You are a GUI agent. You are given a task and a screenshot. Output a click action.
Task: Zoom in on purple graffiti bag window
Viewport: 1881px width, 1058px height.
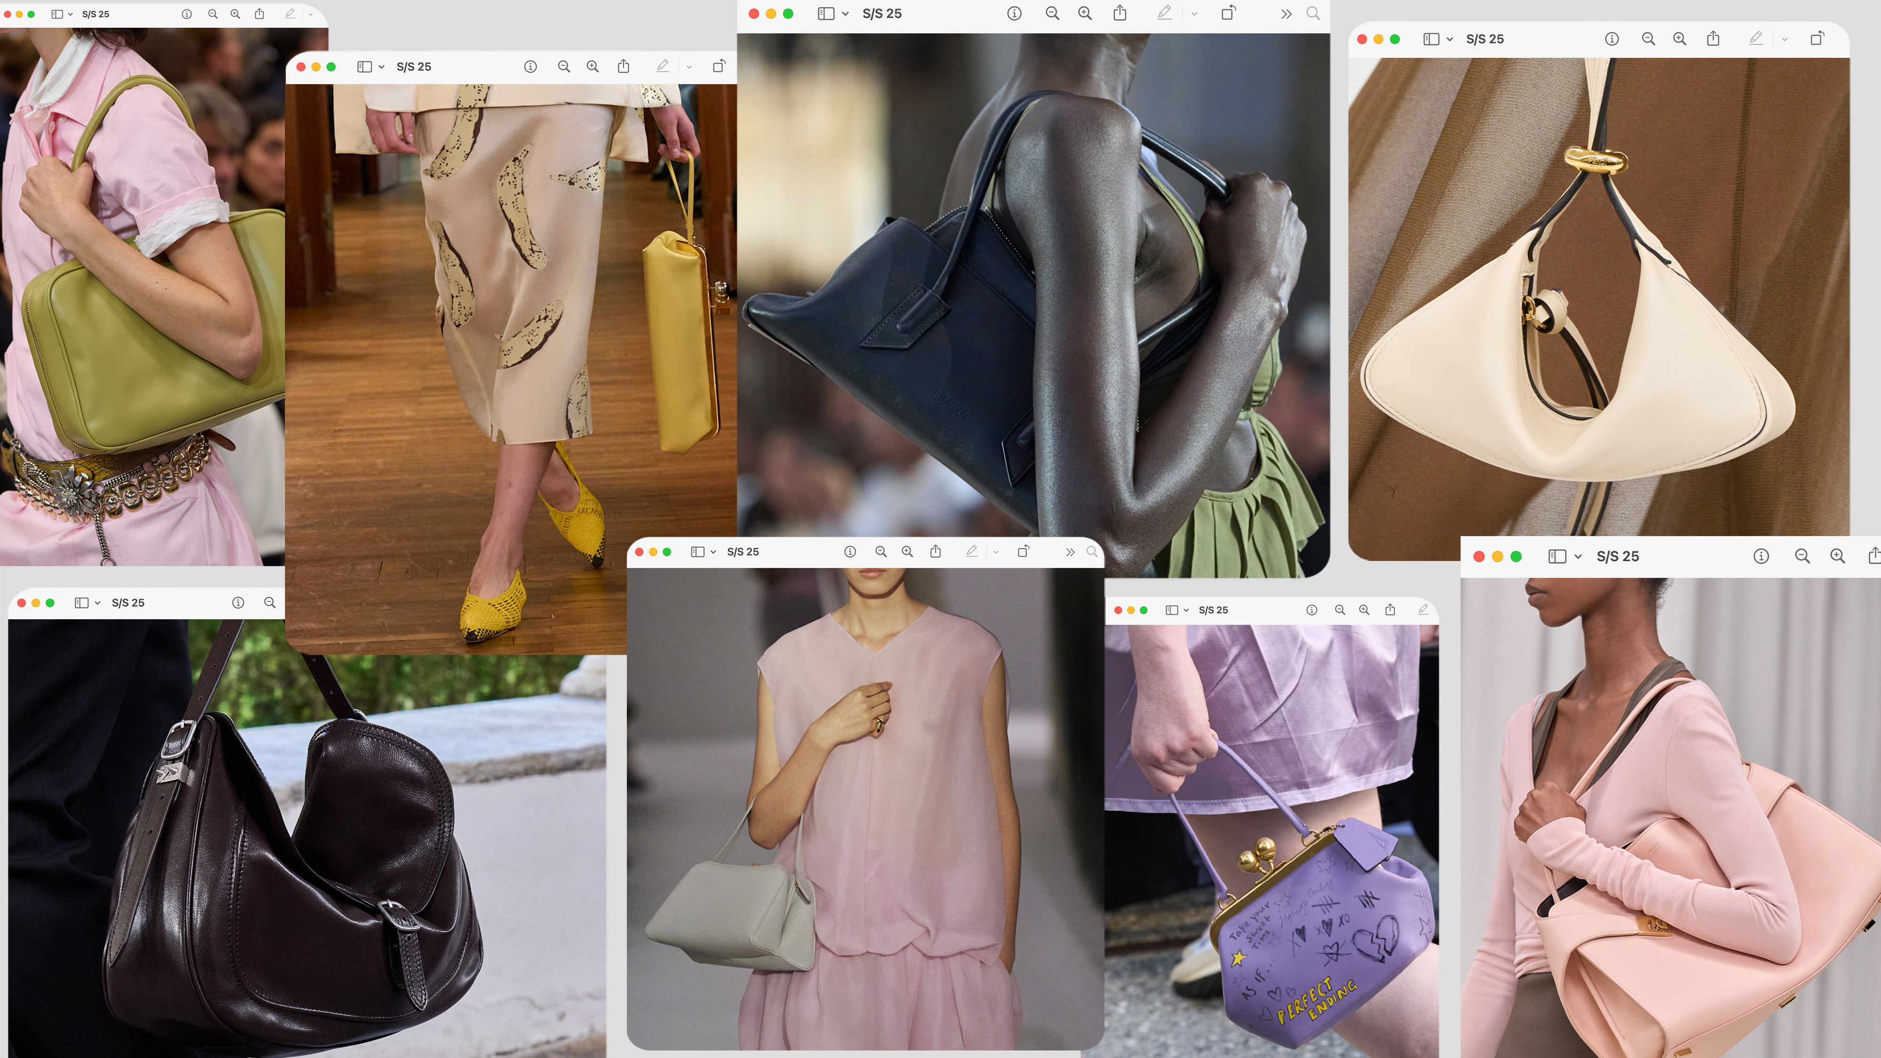(x=1364, y=610)
